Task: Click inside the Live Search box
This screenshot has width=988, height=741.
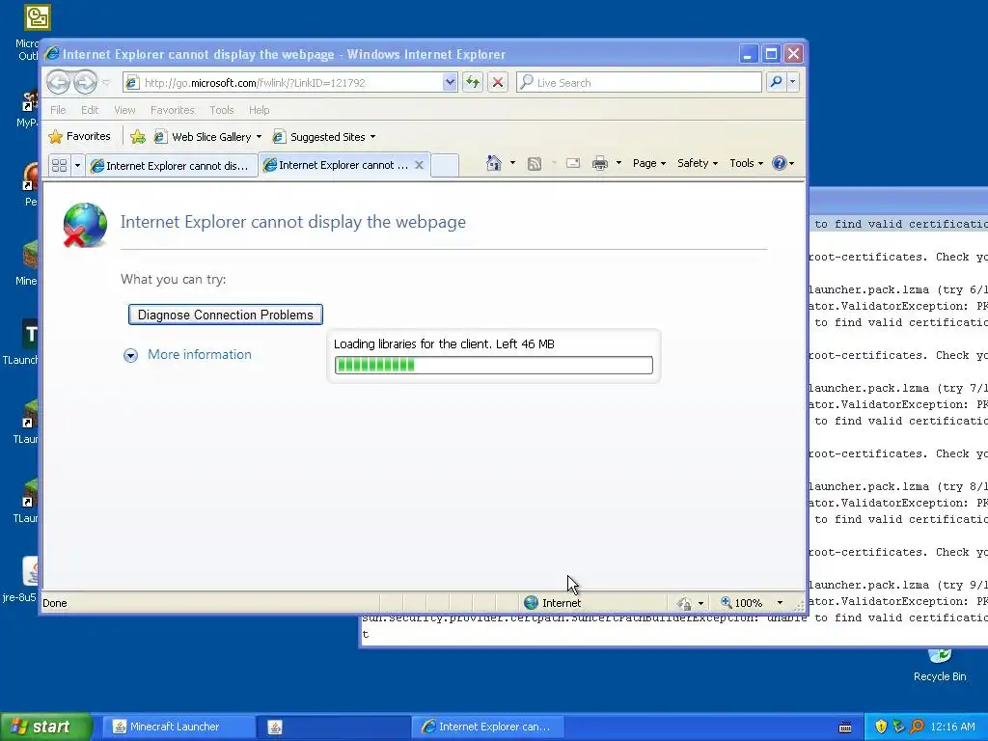Action: pos(639,83)
